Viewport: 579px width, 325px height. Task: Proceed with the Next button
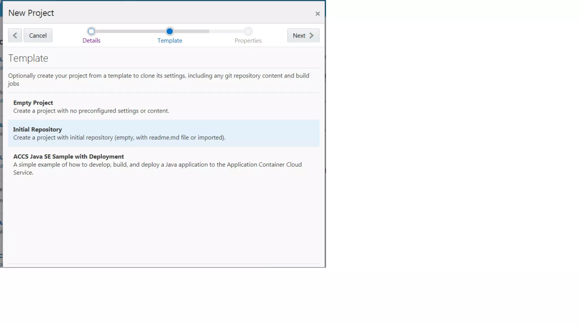pyautogui.click(x=299, y=36)
